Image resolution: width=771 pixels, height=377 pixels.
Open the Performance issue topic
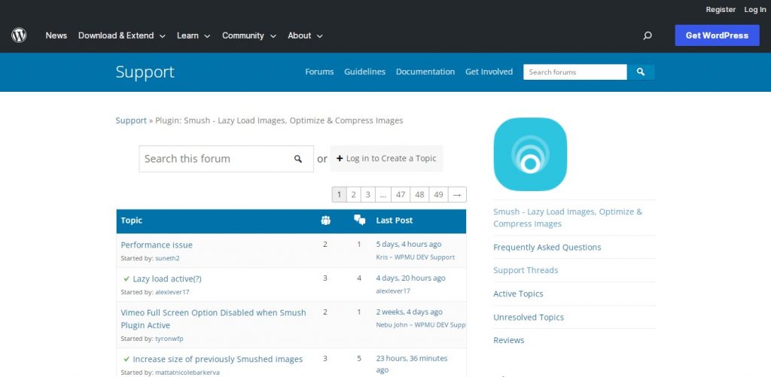157,245
